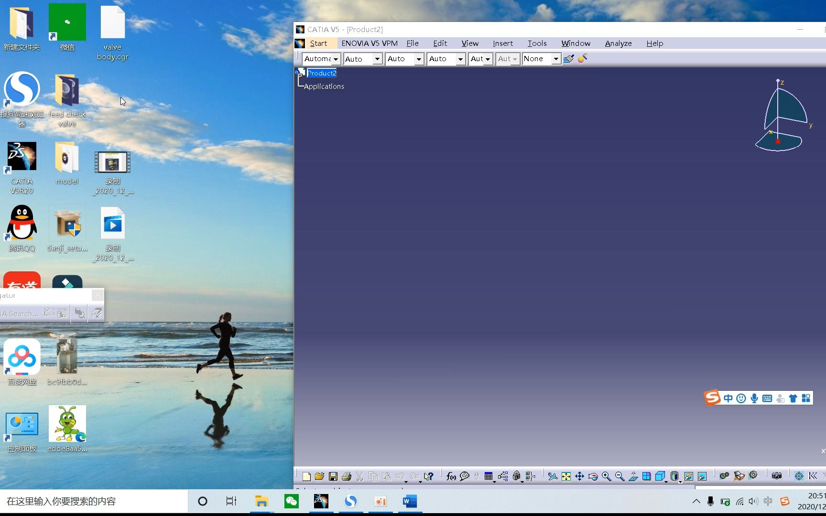The image size is (826, 516).
Task: Select the Pan view tool
Action: pos(579,476)
